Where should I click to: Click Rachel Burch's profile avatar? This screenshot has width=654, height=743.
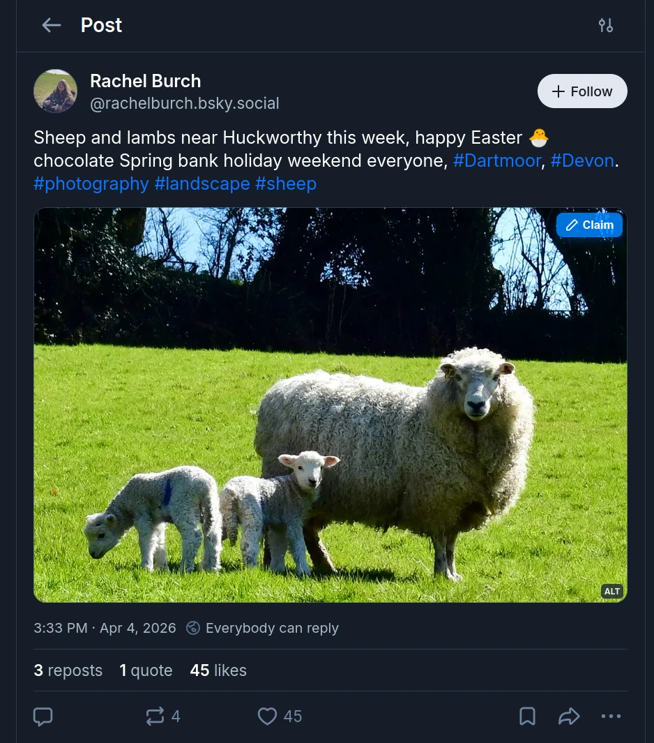[56, 91]
